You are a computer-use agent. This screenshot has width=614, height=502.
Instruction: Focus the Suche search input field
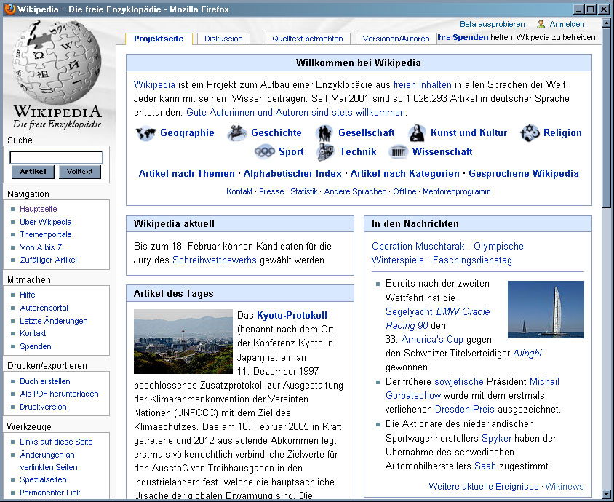pyautogui.click(x=56, y=157)
